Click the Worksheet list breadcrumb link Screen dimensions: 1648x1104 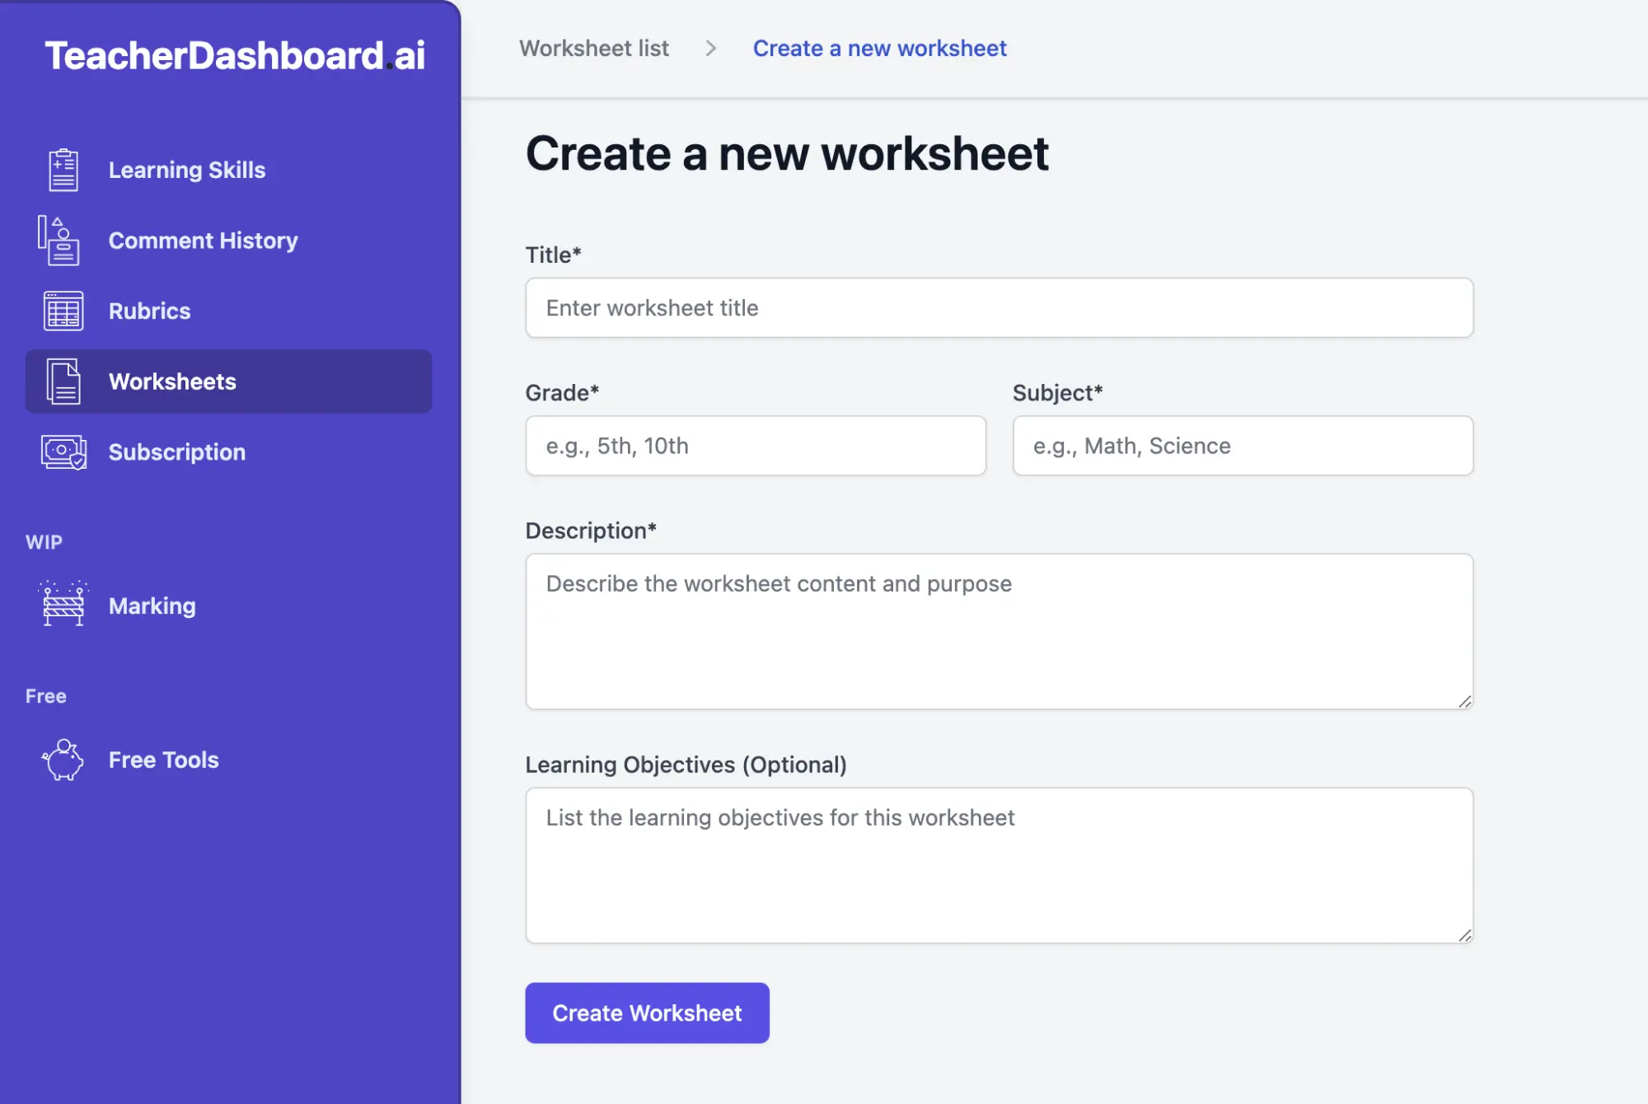click(x=593, y=48)
